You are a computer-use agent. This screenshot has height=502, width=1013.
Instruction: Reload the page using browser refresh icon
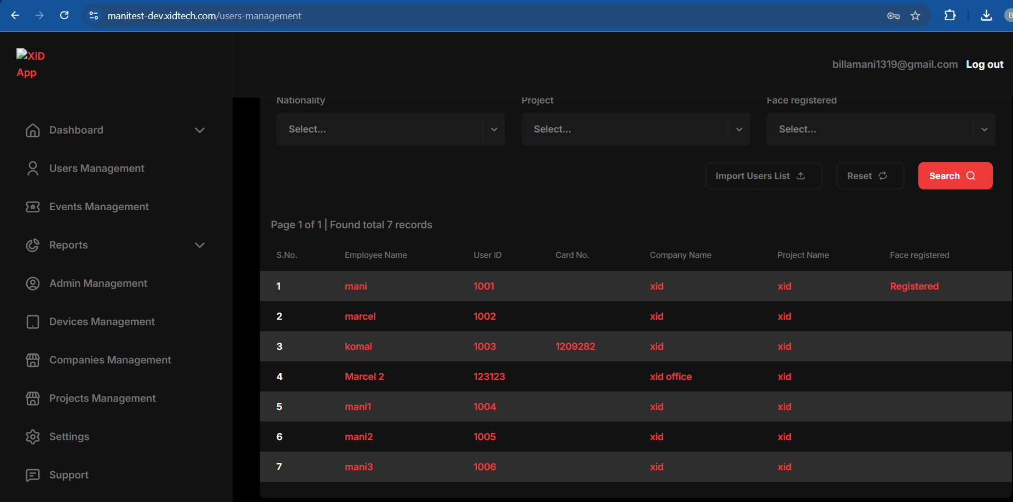click(64, 15)
